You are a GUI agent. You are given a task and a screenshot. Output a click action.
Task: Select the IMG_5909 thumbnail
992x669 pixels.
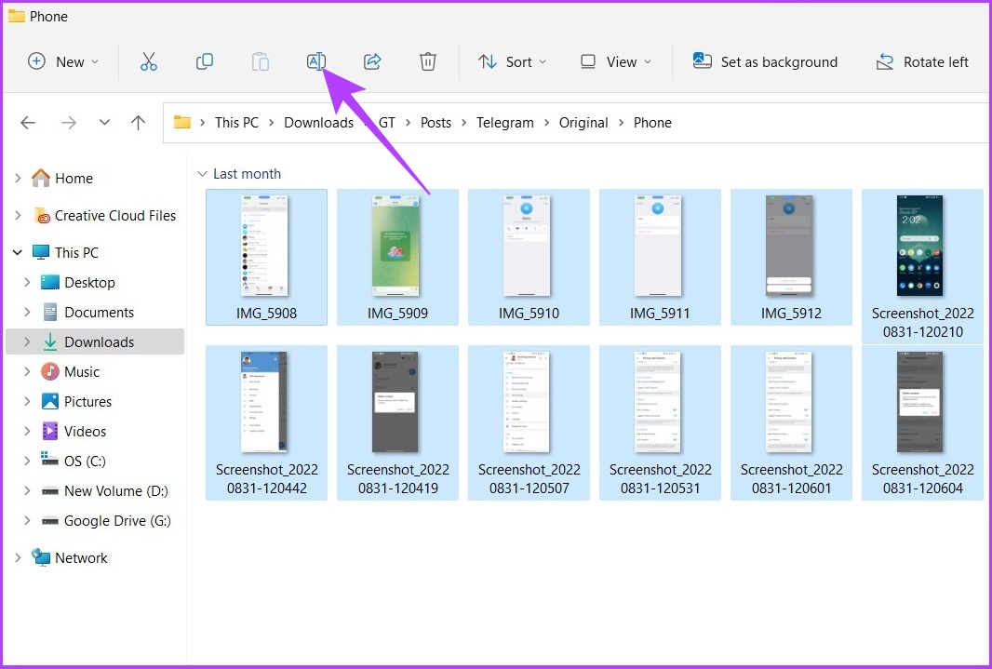(x=397, y=258)
